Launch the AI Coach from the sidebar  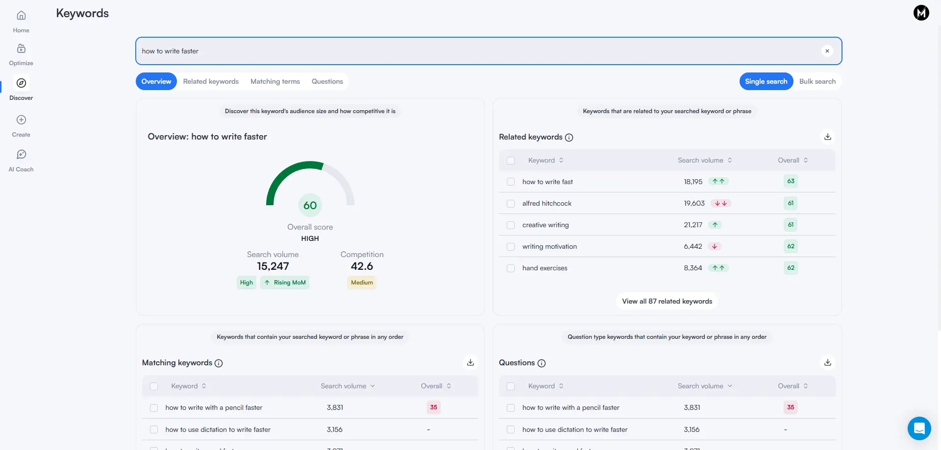coord(21,160)
